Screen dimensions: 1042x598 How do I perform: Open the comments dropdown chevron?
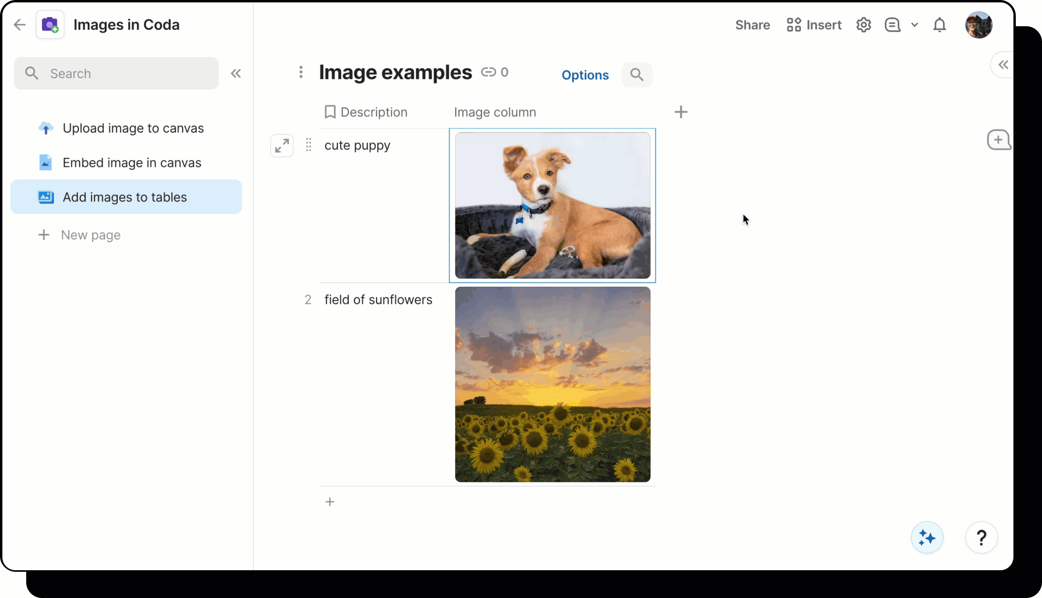pos(914,25)
